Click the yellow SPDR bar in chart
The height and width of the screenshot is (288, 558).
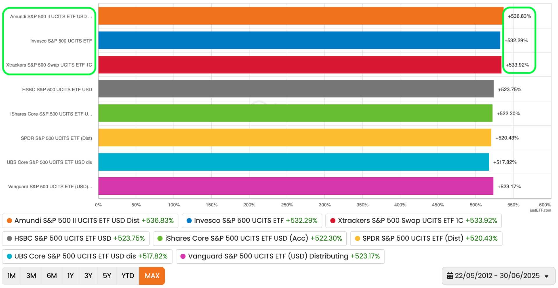295,138
